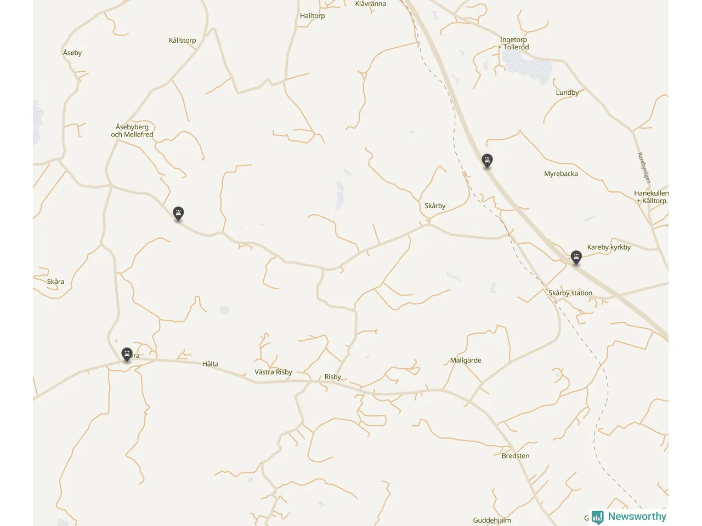Click the Newsworthy chart logo icon
This screenshot has width=702, height=526.
tap(598, 517)
